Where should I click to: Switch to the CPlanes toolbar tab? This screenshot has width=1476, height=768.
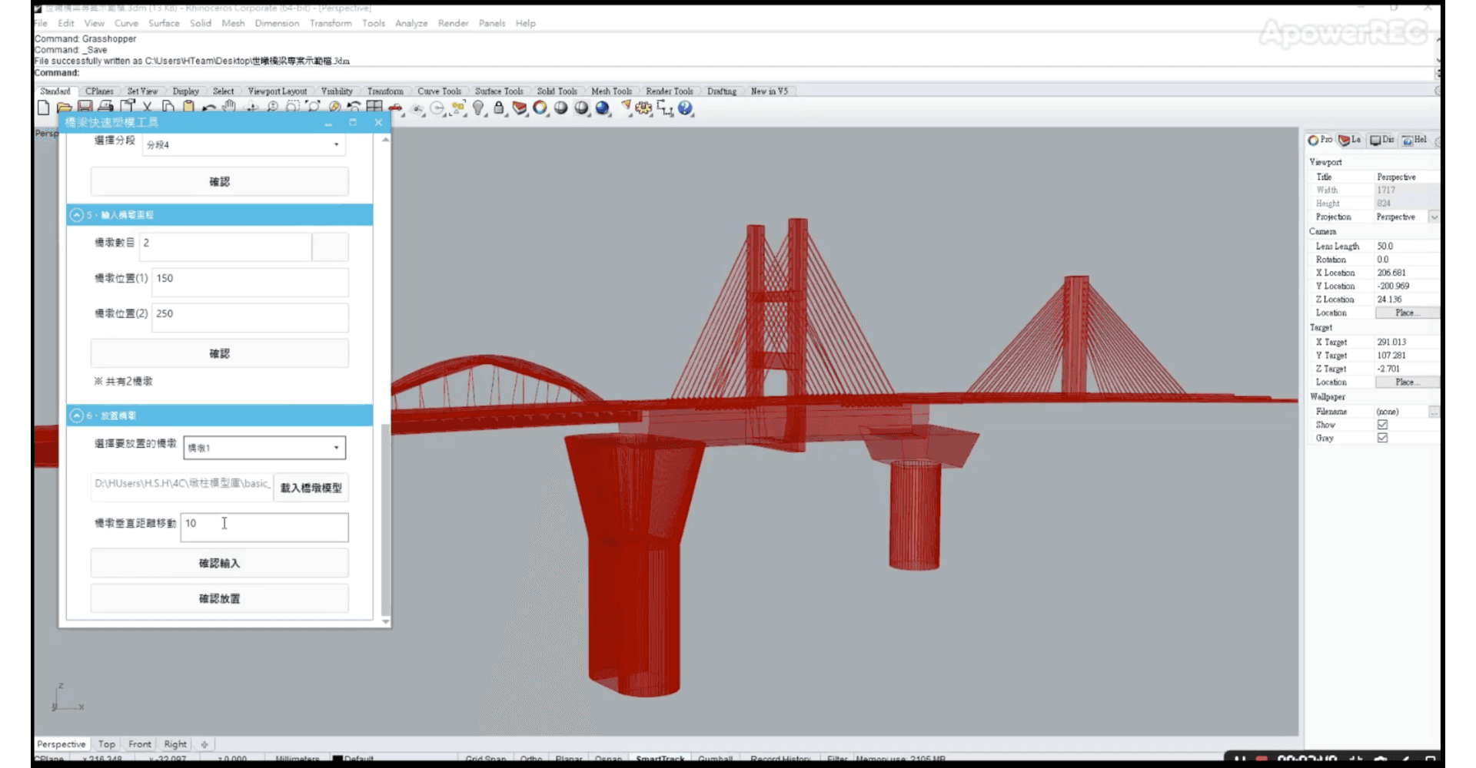99,91
